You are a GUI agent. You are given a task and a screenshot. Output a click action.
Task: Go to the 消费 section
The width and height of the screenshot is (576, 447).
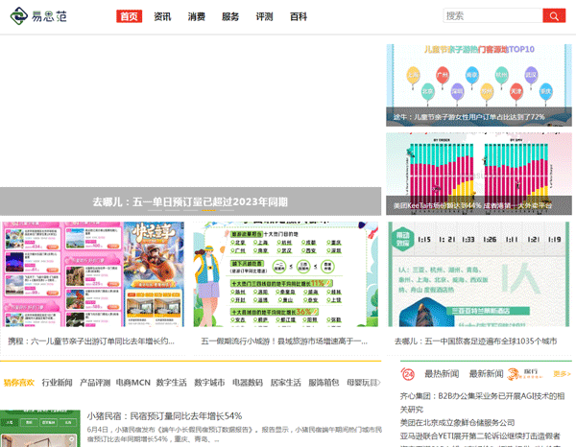pos(197,16)
